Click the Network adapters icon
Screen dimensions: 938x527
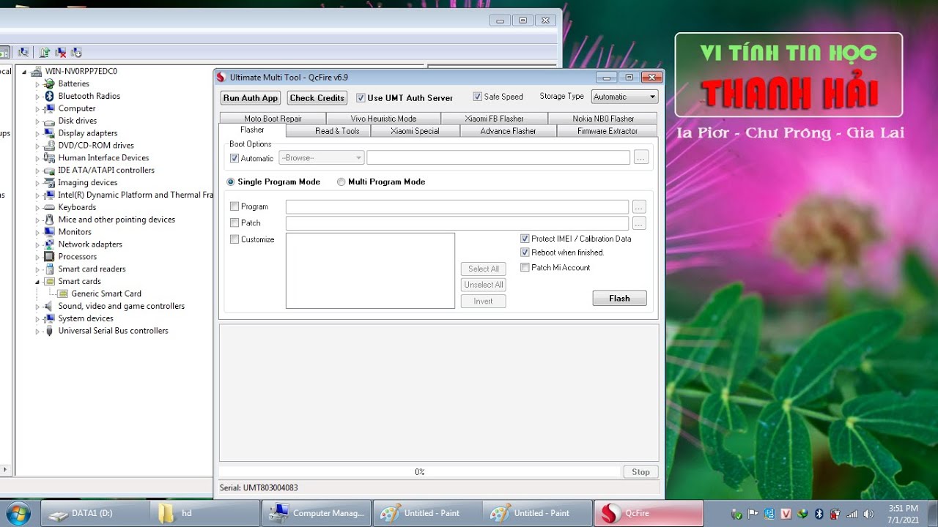tap(49, 244)
